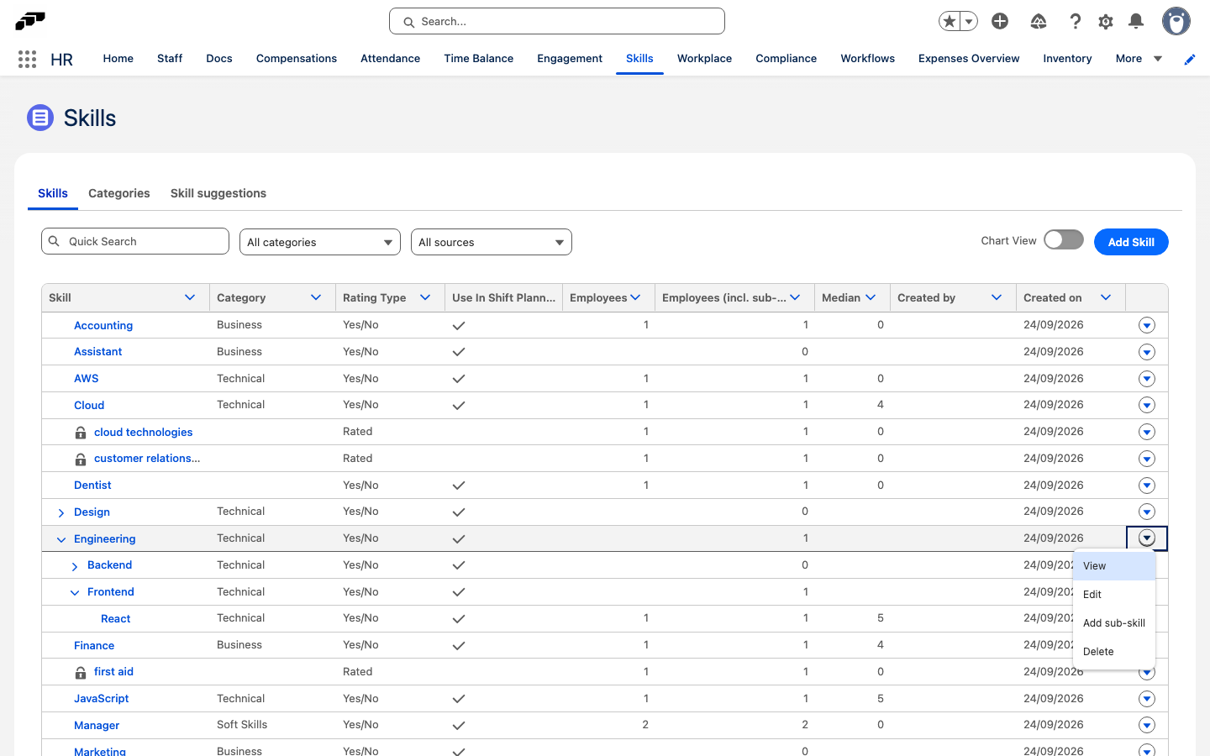Open row actions for Manager
This screenshot has width=1210, height=756.
tap(1147, 725)
